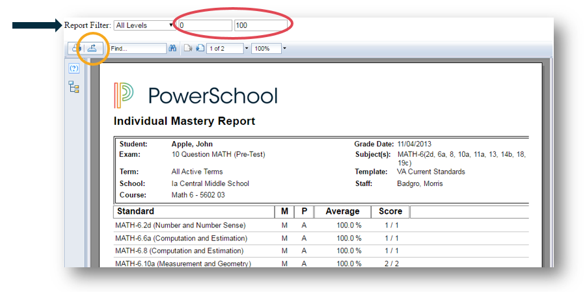This screenshot has width=585, height=292.
Task: Click the P column header
Action: (305, 211)
